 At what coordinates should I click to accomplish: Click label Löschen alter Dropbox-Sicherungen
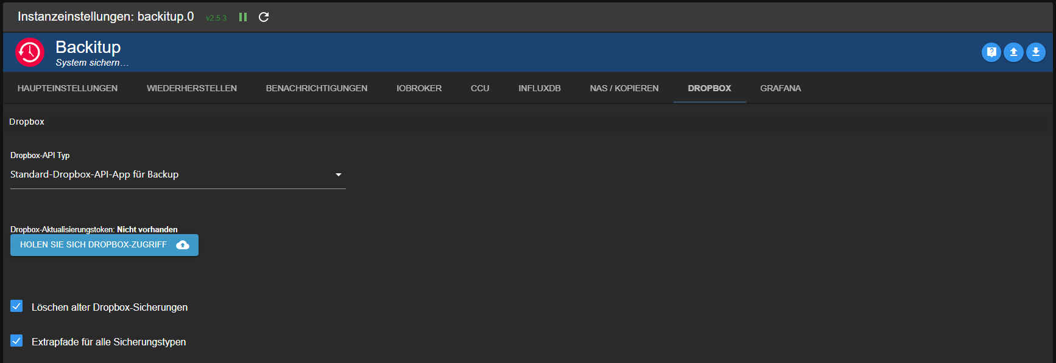pos(110,307)
